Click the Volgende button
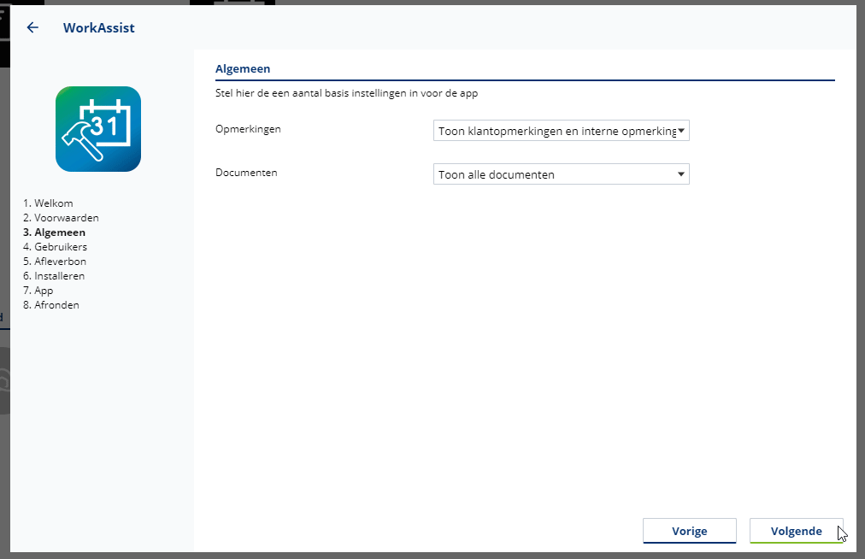 tap(796, 531)
